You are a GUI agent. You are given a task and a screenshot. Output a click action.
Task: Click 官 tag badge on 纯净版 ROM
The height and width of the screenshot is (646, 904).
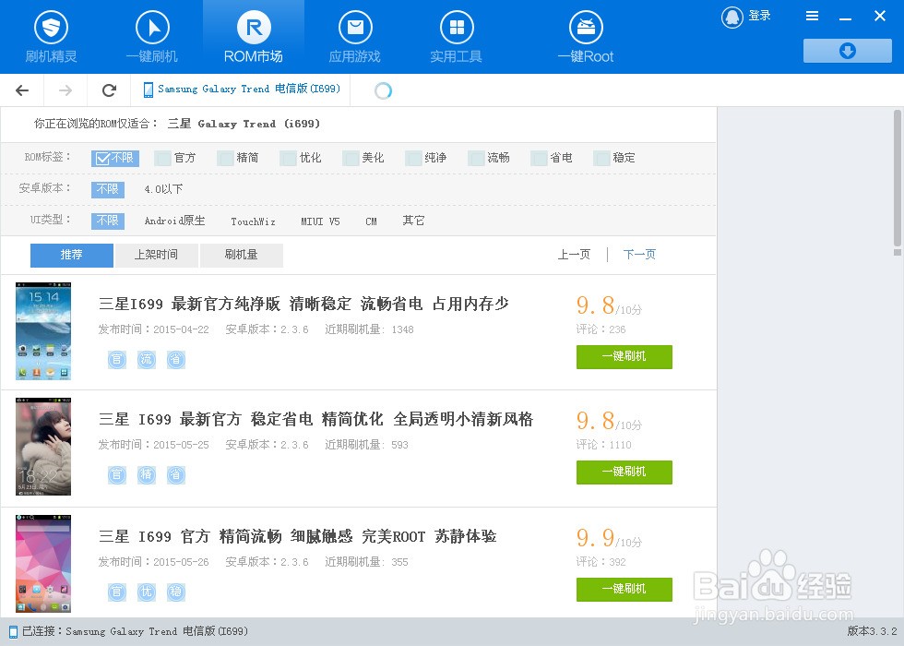point(117,359)
